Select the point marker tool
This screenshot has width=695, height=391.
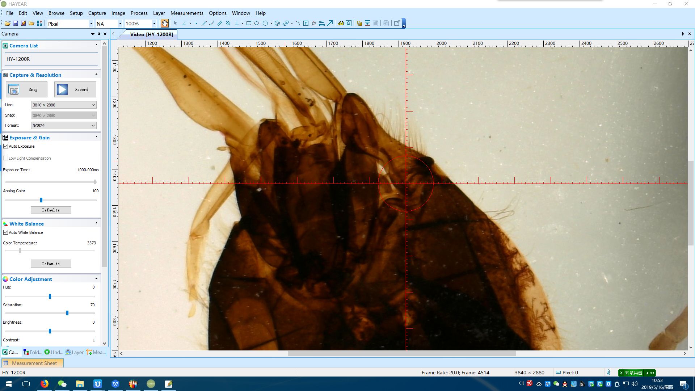[x=196, y=24]
